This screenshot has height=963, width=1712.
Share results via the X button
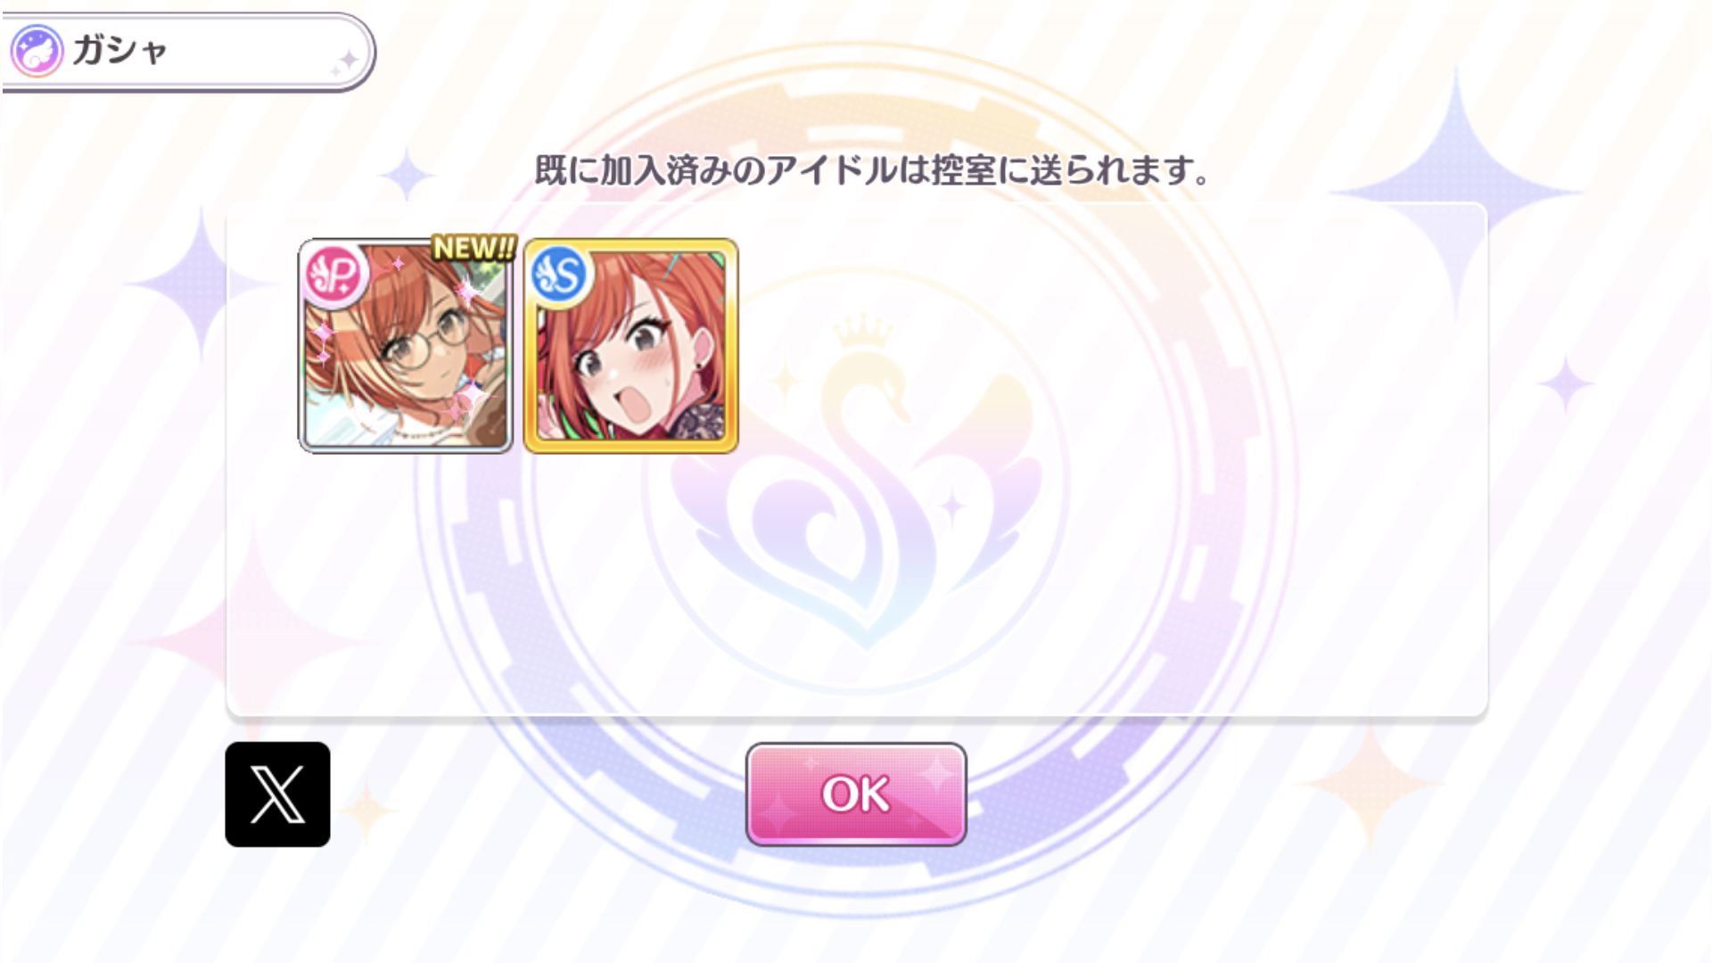[277, 794]
